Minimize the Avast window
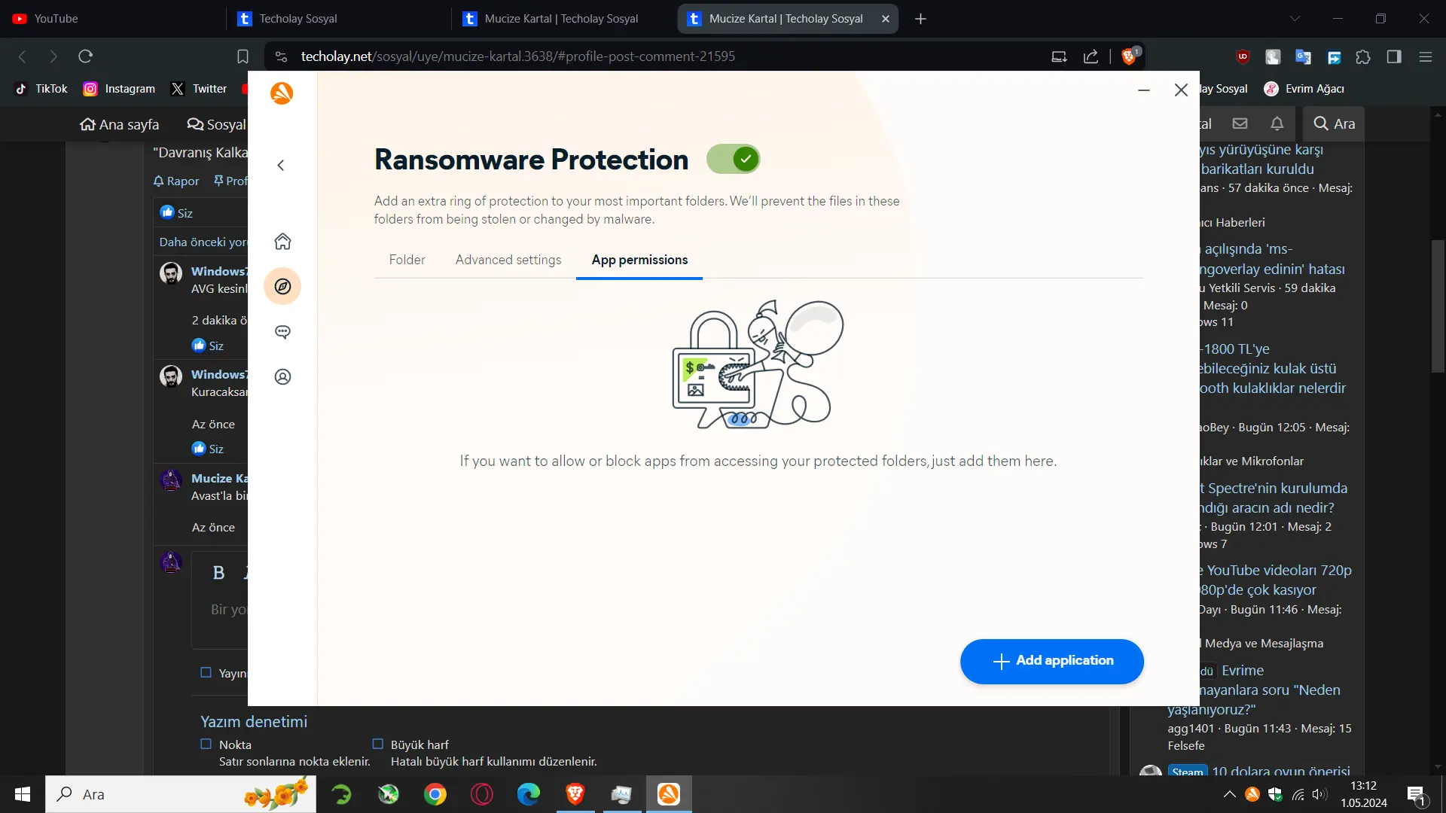Image resolution: width=1446 pixels, height=813 pixels. tap(1143, 90)
